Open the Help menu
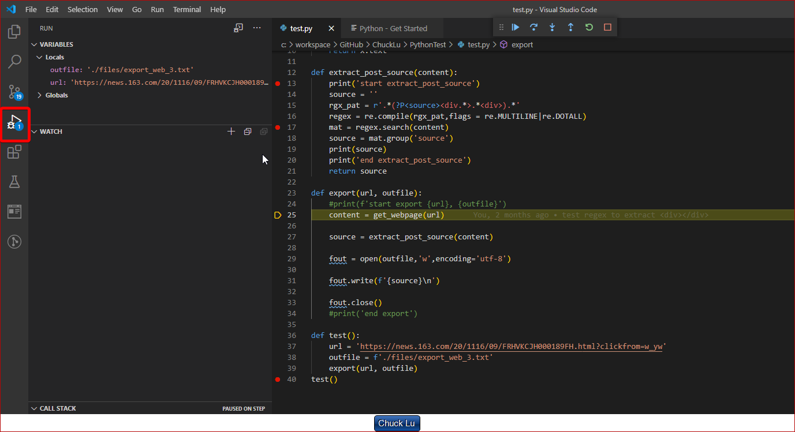Viewport: 795px width, 432px height. (x=218, y=9)
